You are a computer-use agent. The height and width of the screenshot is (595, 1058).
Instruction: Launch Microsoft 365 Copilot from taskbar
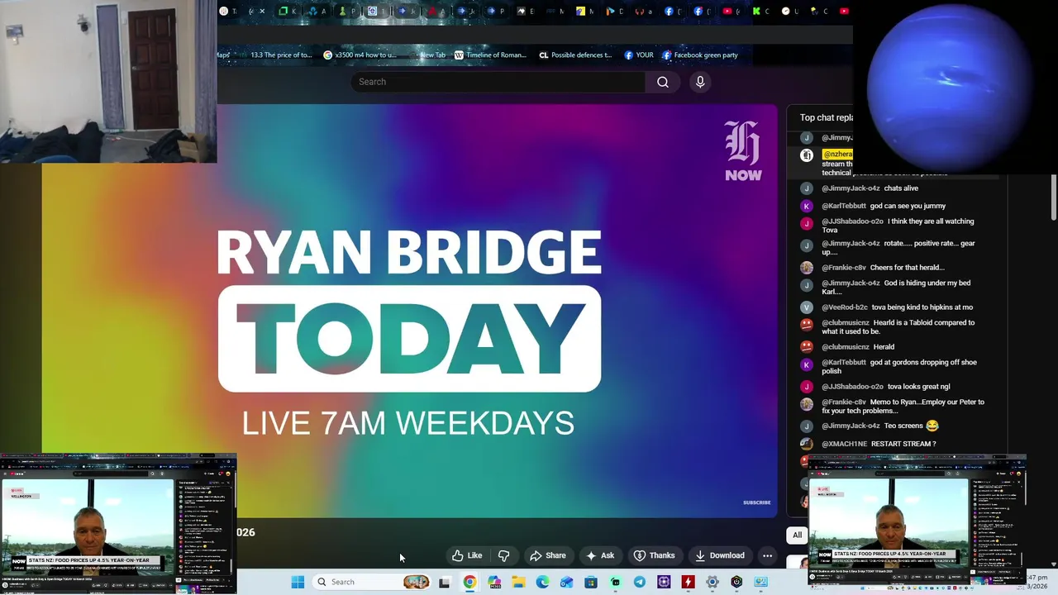(494, 582)
